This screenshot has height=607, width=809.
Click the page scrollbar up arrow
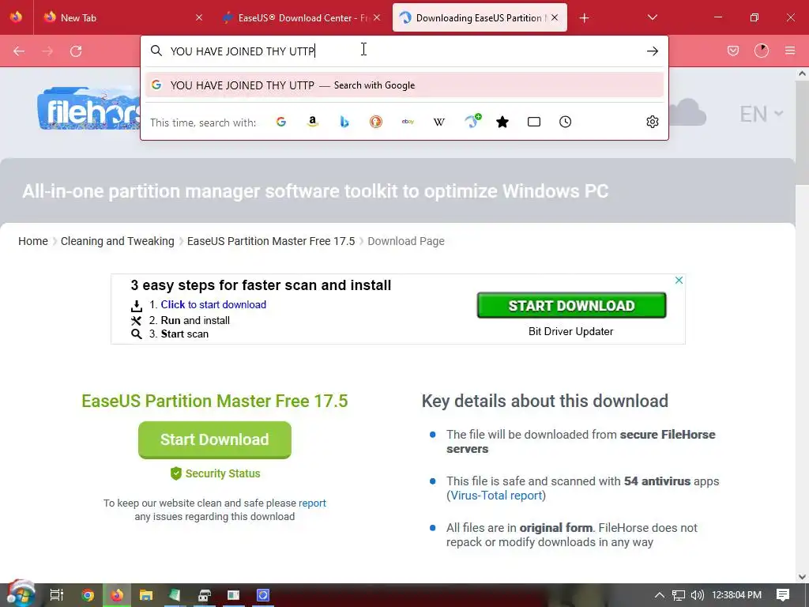click(x=802, y=74)
